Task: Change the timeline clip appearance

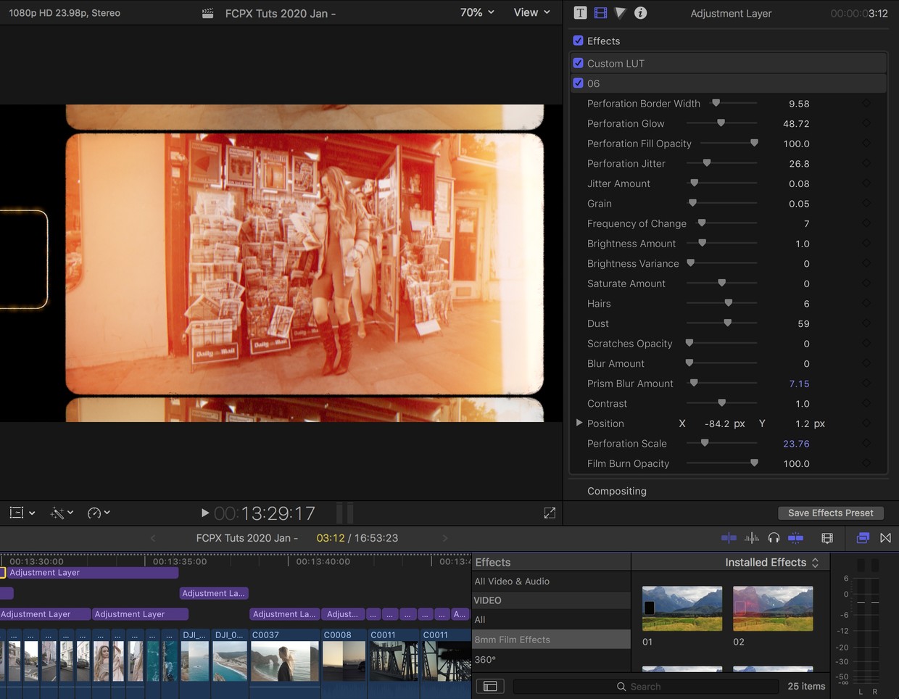Action: point(827,537)
